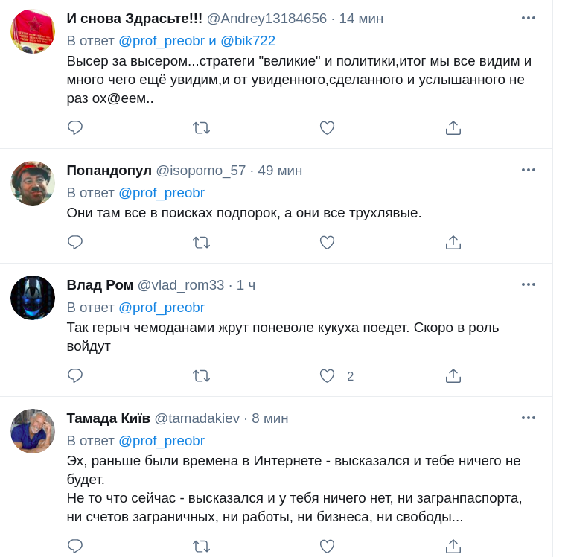Open Влад Ром's profile avatar

pyautogui.click(x=33, y=298)
